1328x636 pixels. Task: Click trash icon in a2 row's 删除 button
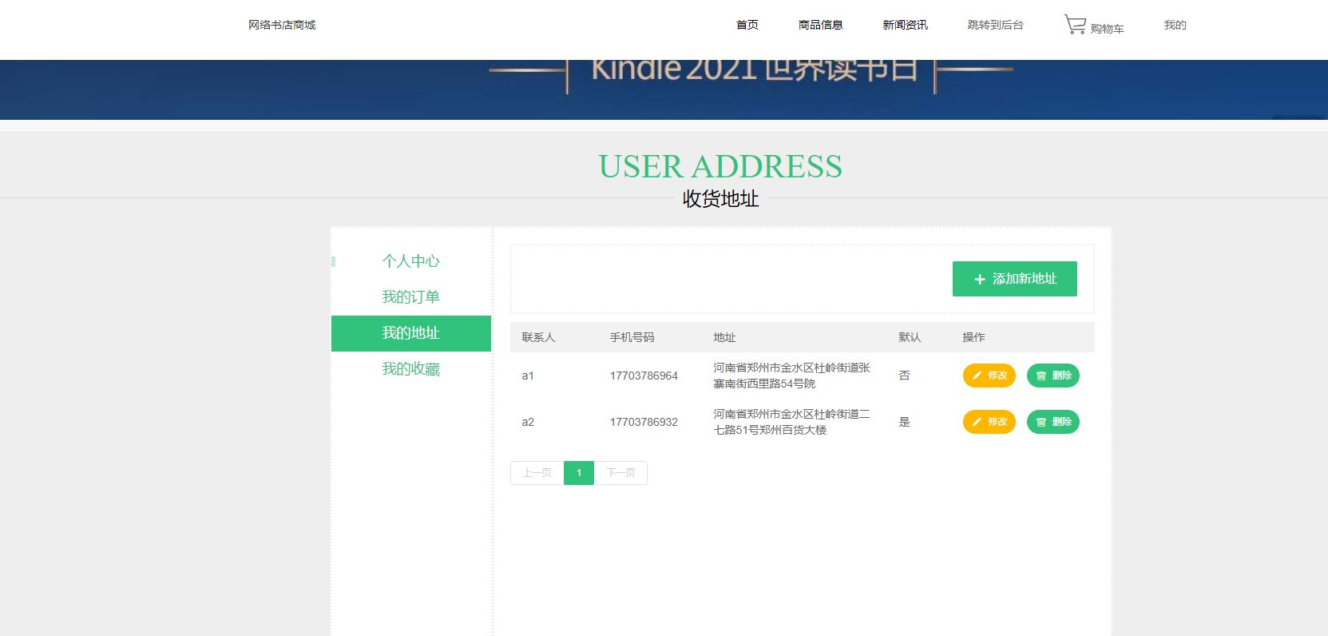coord(1041,422)
